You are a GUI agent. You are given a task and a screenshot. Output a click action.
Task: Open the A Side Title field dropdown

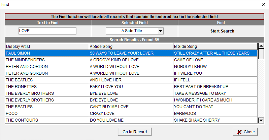click(x=160, y=31)
